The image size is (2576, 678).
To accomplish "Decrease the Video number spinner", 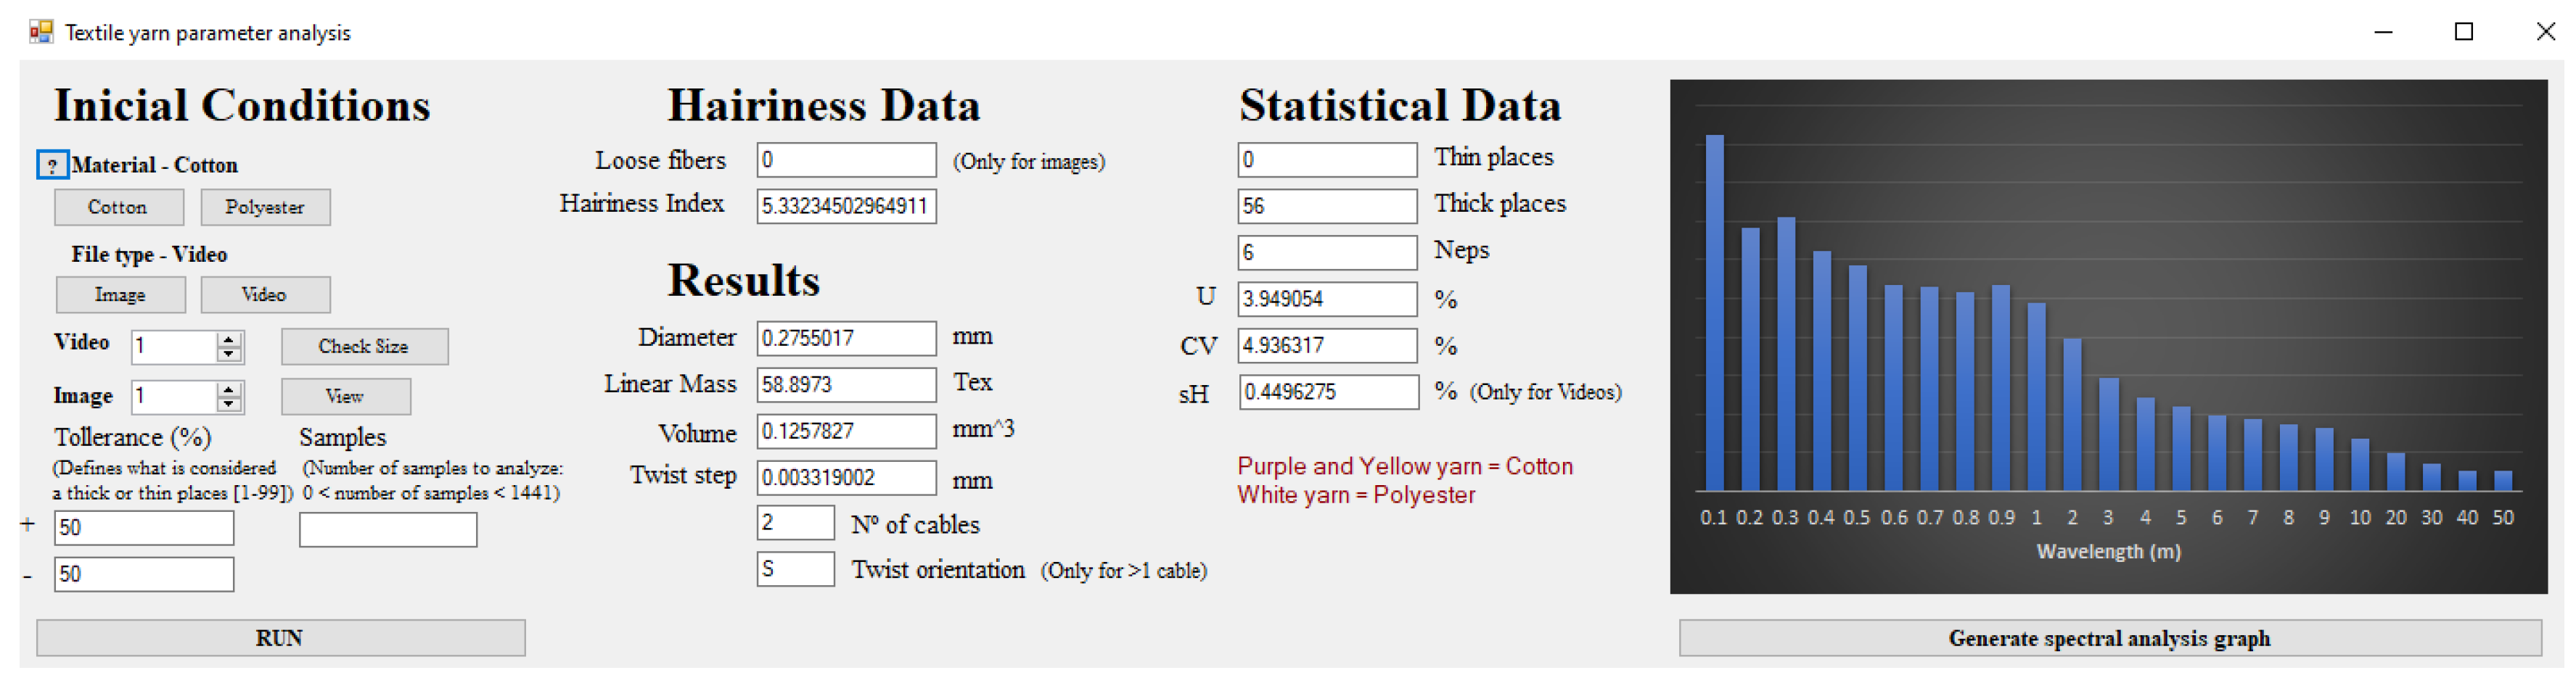I will point(229,354).
